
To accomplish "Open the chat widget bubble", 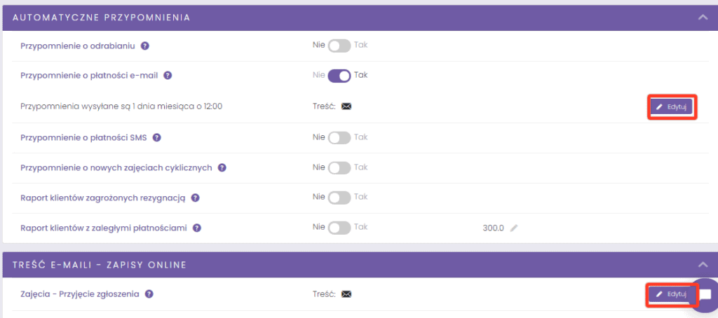I will point(705,295).
